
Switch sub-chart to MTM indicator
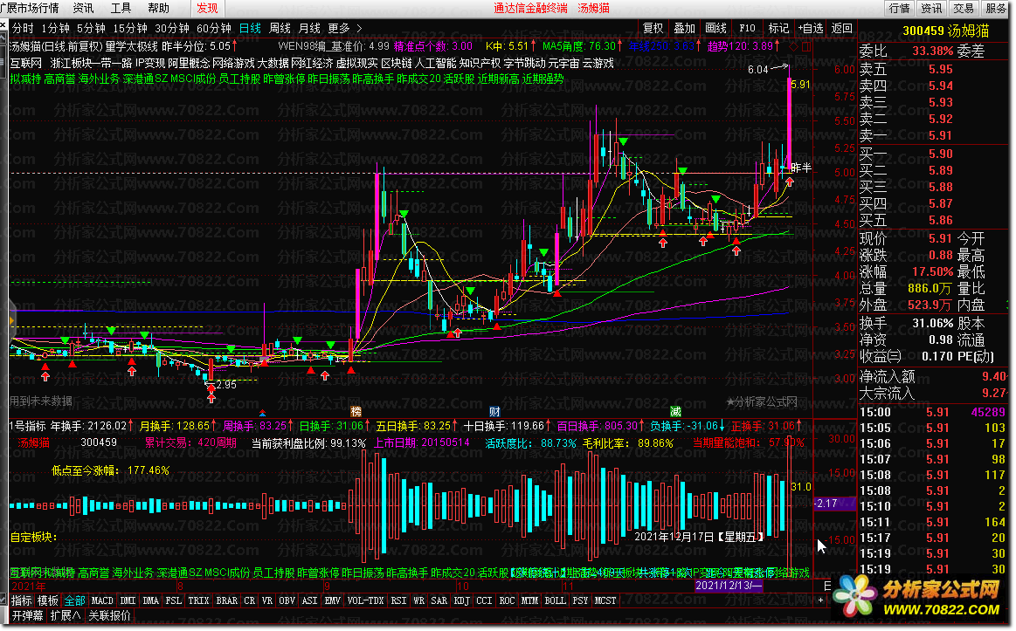529,600
